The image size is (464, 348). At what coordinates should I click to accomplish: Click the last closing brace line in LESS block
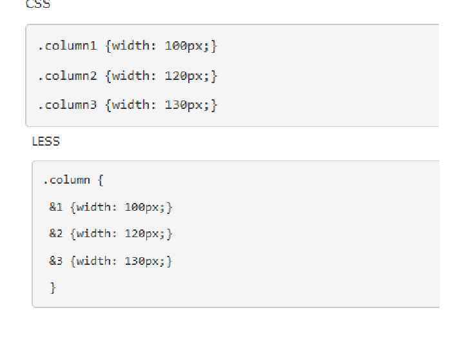tap(53, 288)
